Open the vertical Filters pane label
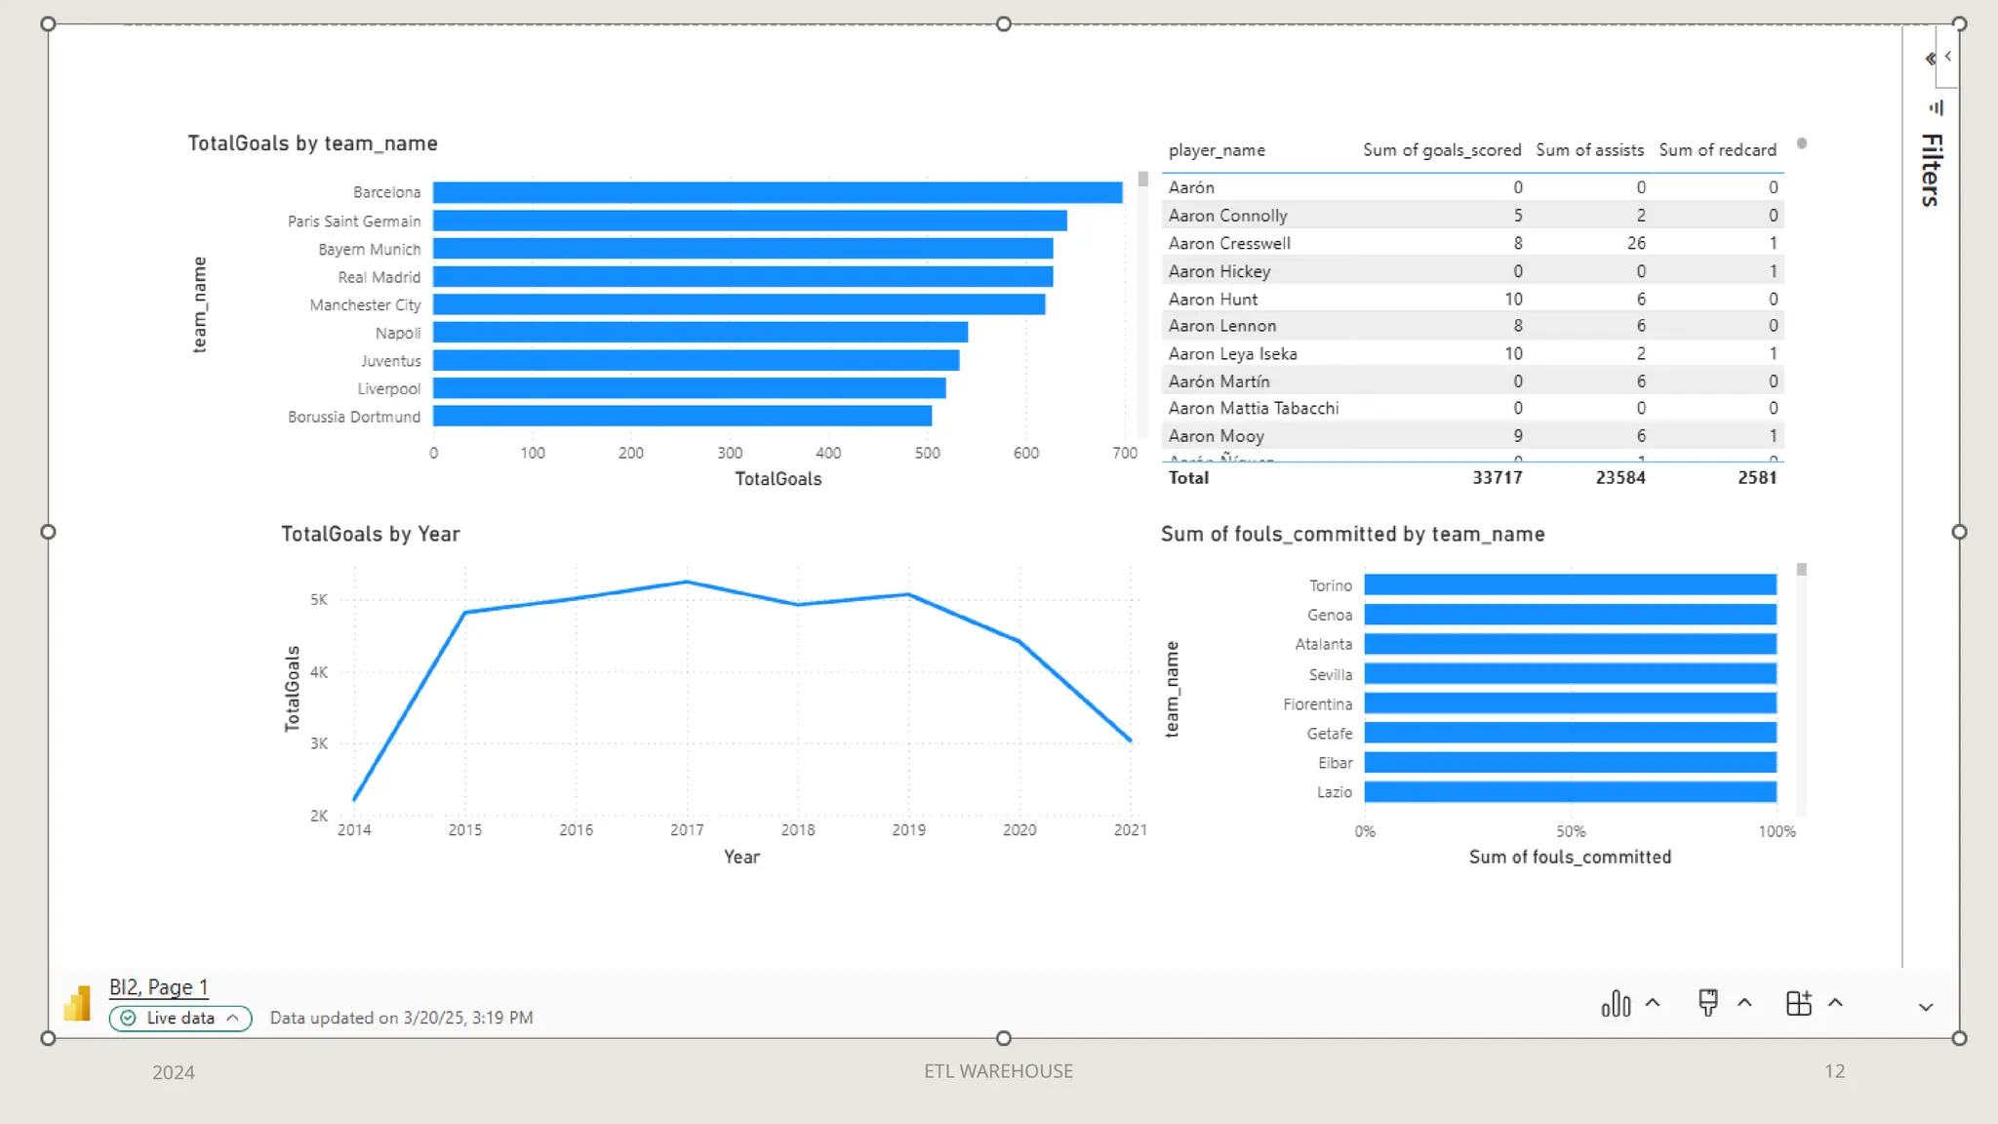 coord(1931,171)
